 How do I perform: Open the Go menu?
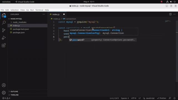[28, 10]
